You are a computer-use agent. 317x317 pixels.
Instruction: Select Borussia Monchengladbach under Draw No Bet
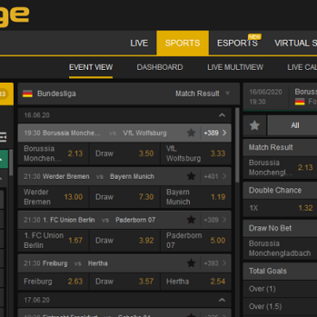[280, 249]
